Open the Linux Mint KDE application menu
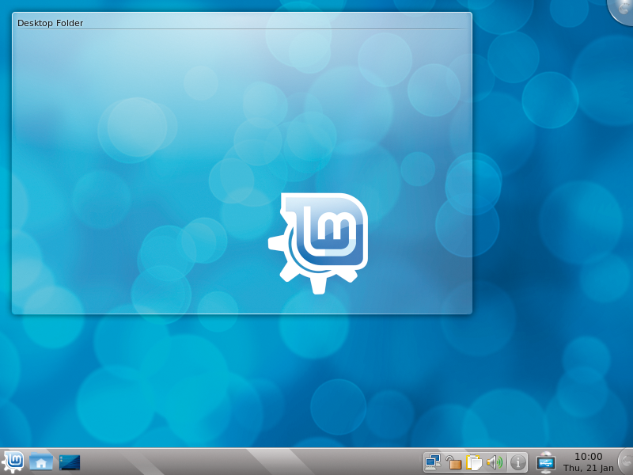This screenshot has width=633, height=475. coord(13,462)
